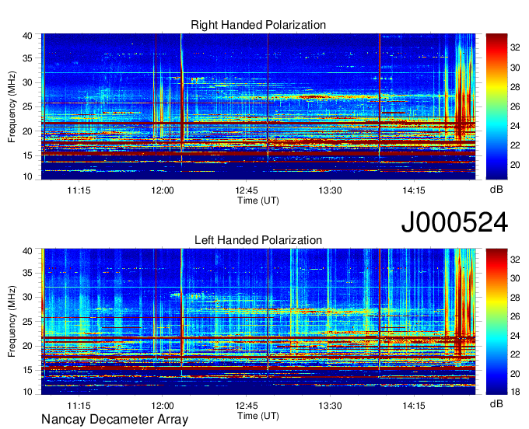
Task: Click the Right Handed Polarization spectrogram
Action: (258, 106)
